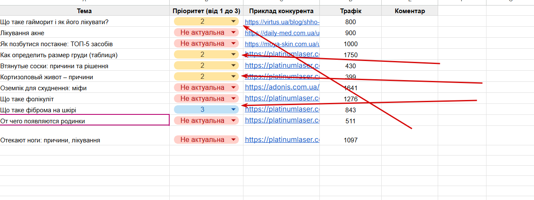Open the virtus.ua competitor link
Viewport: 534px width, 200px height.
pos(282,22)
